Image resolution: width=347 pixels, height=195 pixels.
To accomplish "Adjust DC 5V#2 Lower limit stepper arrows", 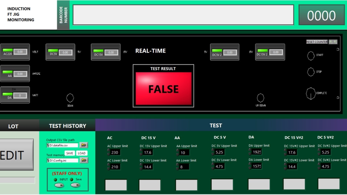I will 319,166.
